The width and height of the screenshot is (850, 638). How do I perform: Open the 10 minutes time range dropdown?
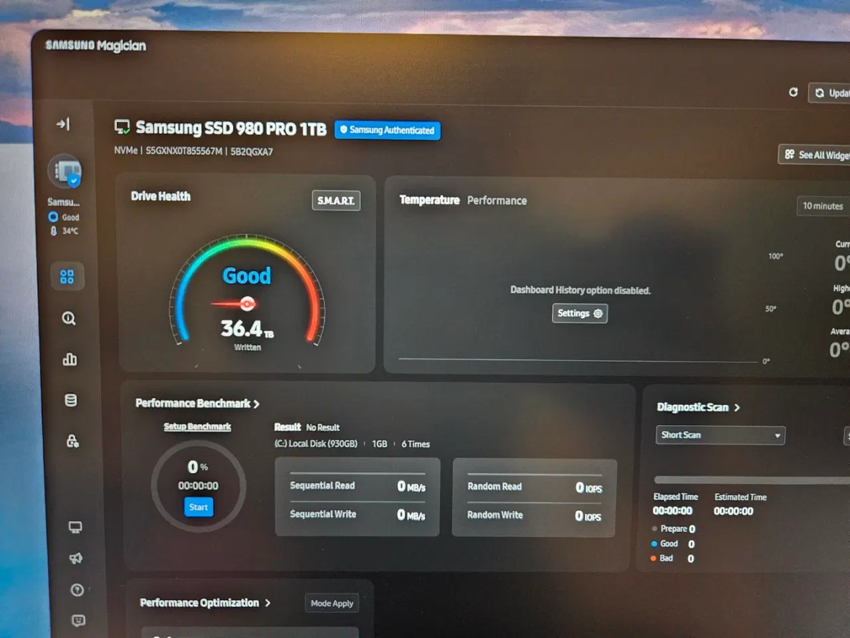click(x=823, y=206)
